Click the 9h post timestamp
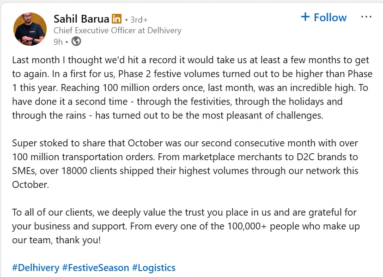This screenshot has height=277, width=383. coord(58,42)
